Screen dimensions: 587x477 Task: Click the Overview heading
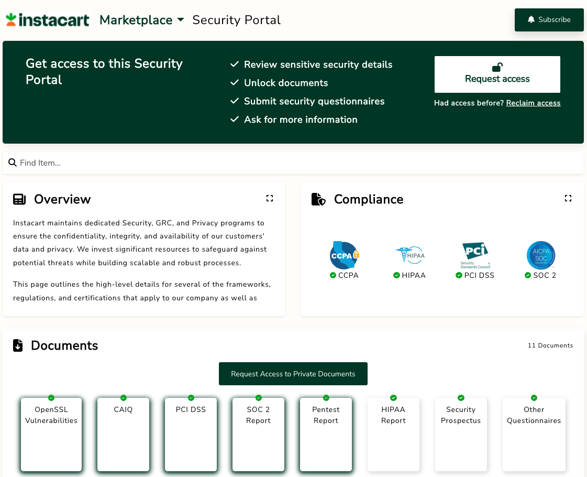click(62, 199)
